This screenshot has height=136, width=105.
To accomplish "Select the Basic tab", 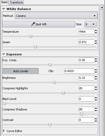I will pos(4,2).
